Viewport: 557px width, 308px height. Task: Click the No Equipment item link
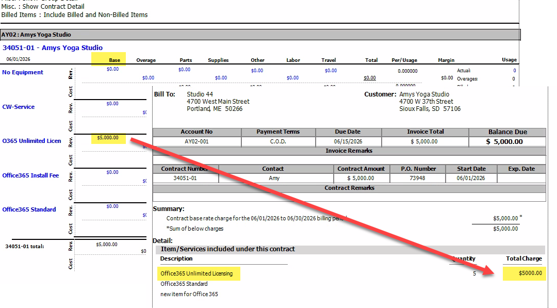coord(23,72)
